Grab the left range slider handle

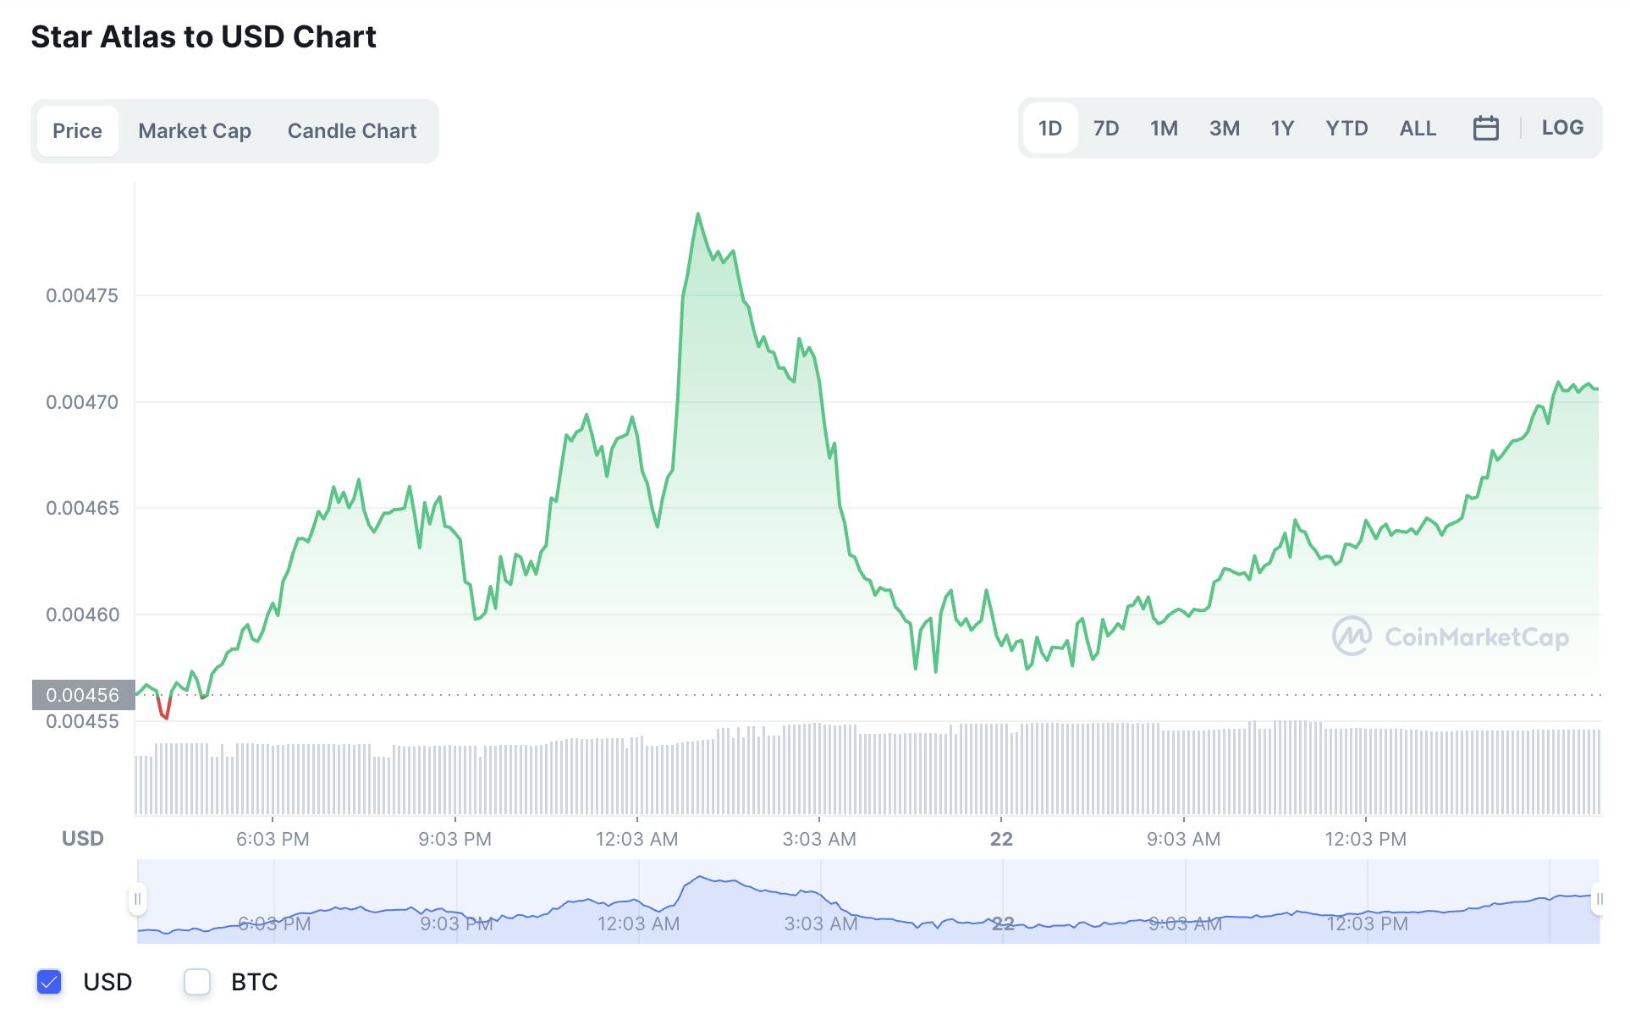click(x=137, y=899)
